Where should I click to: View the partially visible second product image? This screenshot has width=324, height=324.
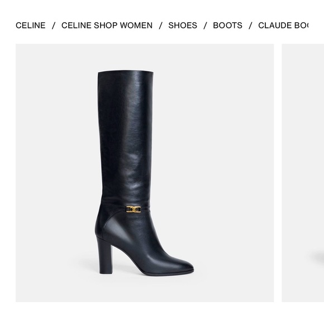pos(303,173)
